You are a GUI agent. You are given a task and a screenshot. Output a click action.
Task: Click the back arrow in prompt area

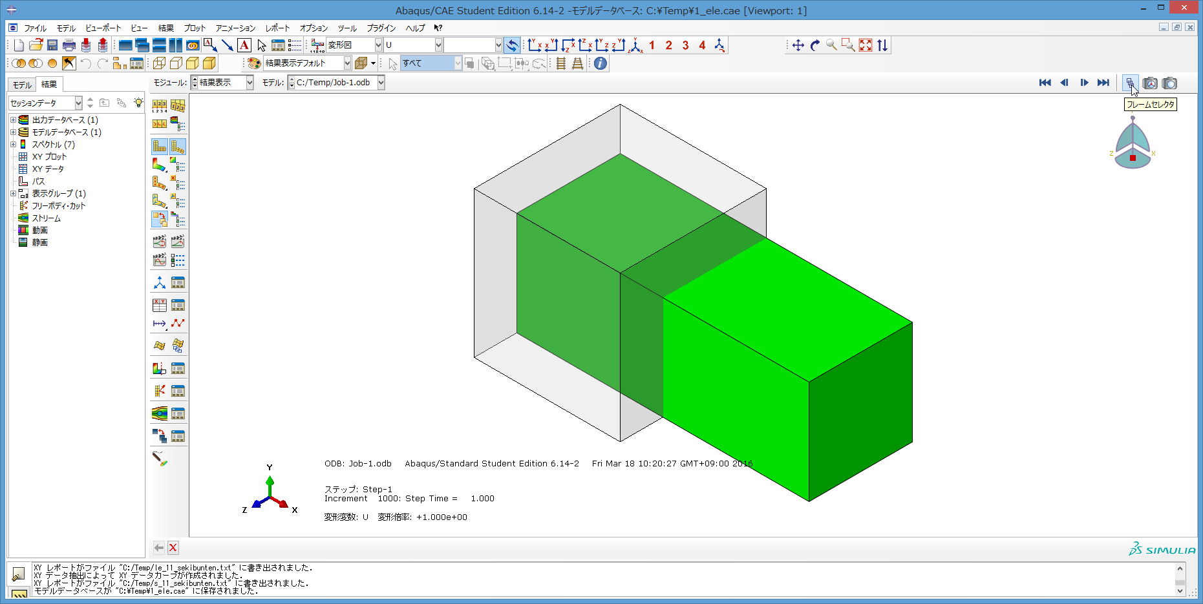159,548
